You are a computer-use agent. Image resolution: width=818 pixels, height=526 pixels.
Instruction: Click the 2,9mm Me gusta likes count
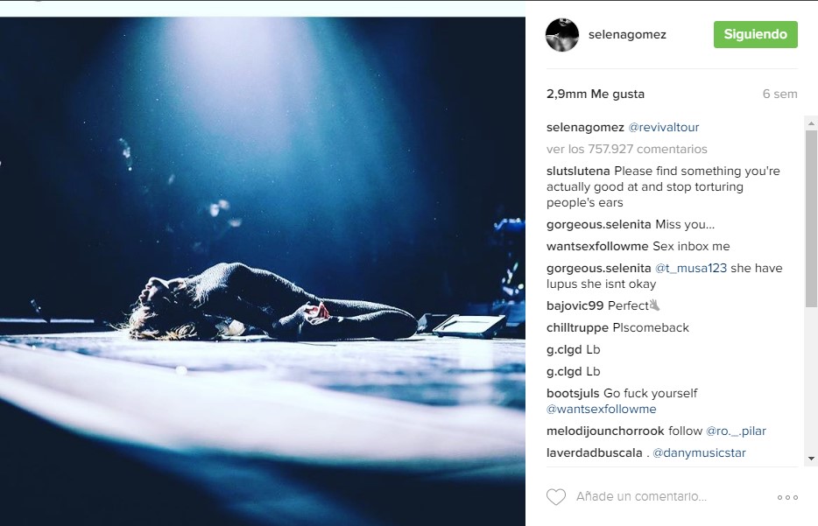(596, 94)
